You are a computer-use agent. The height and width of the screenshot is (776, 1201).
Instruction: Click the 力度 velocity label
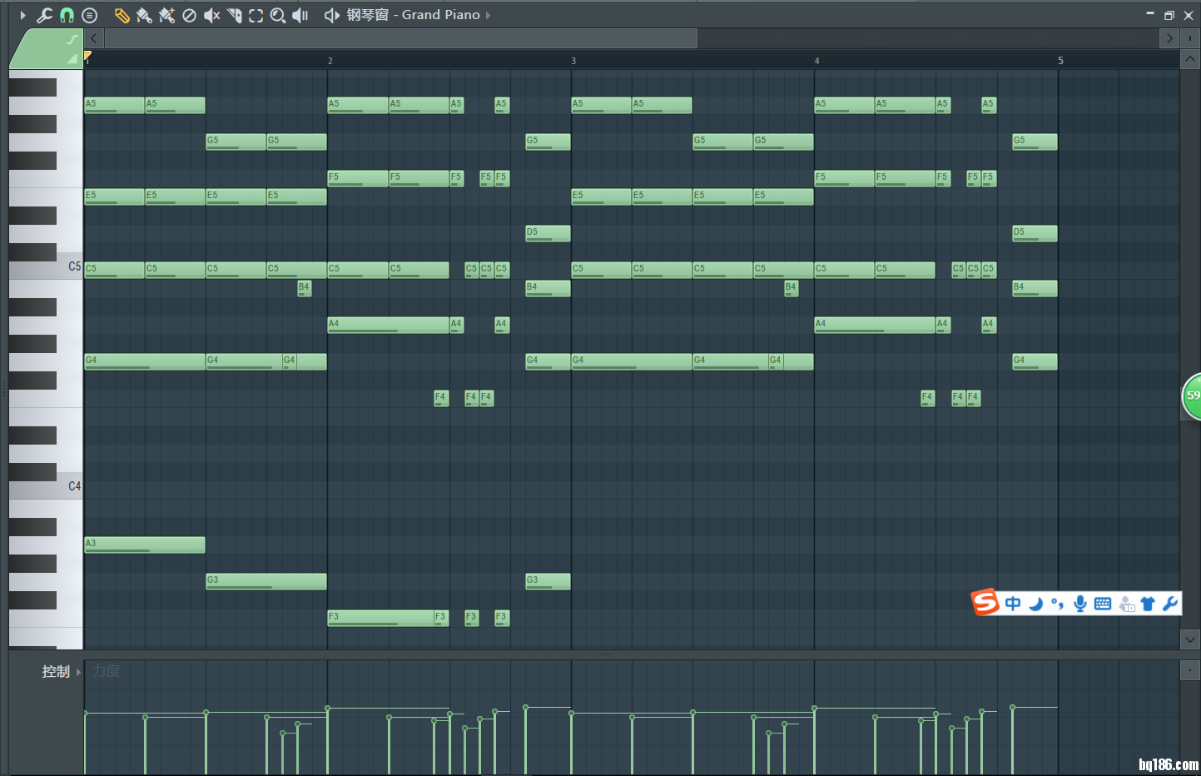click(x=106, y=671)
